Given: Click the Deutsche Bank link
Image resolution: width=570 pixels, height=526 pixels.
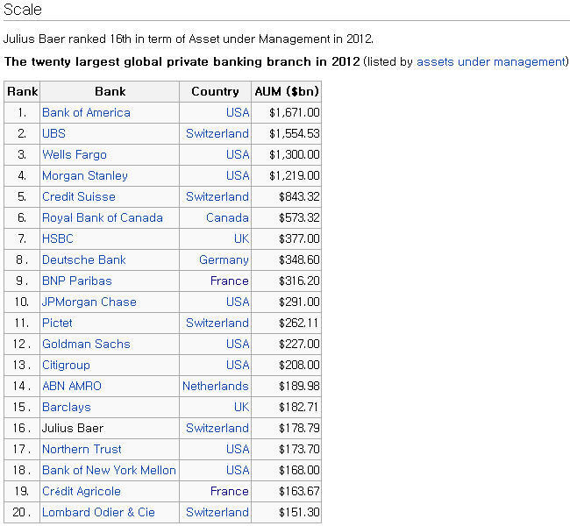Looking at the screenshot, I should click(x=84, y=259).
